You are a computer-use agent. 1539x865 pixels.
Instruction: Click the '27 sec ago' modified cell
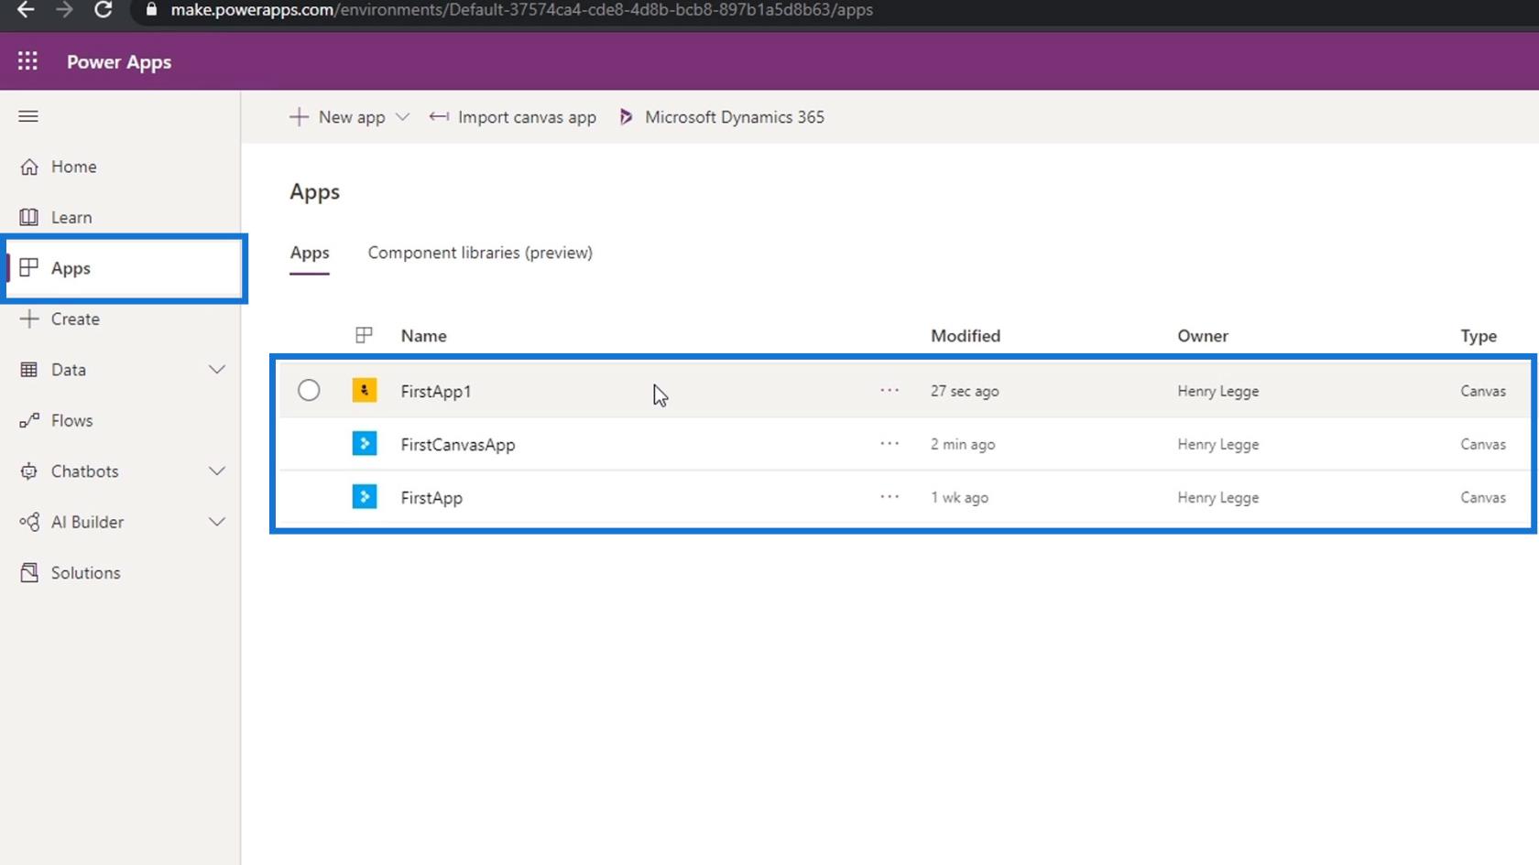click(965, 391)
